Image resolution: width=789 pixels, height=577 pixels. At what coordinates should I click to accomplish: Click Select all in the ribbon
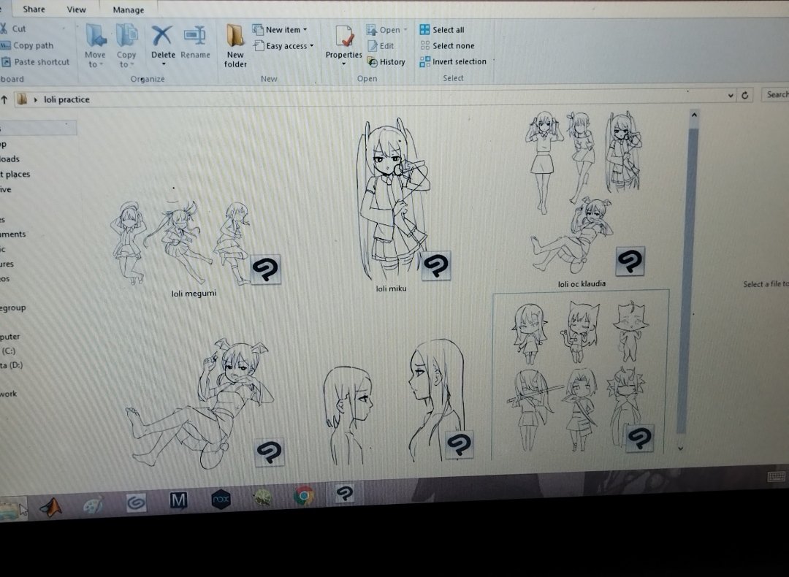tap(442, 30)
